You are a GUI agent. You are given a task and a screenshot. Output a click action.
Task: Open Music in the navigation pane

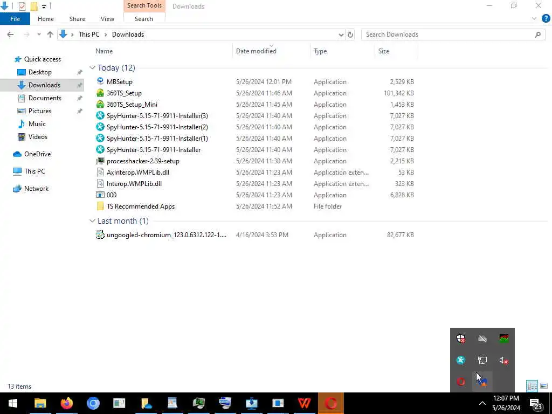[x=37, y=124]
